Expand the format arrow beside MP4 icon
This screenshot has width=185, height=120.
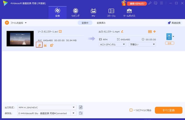point(173,36)
